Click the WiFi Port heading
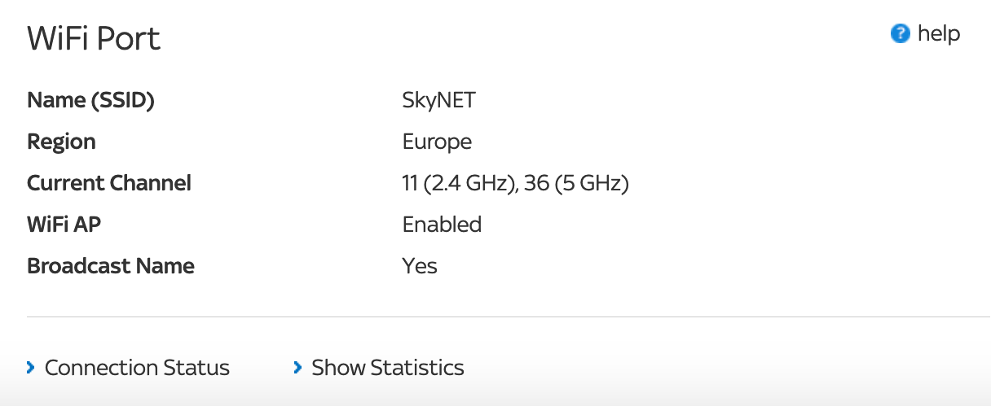 click(x=94, y=39)
